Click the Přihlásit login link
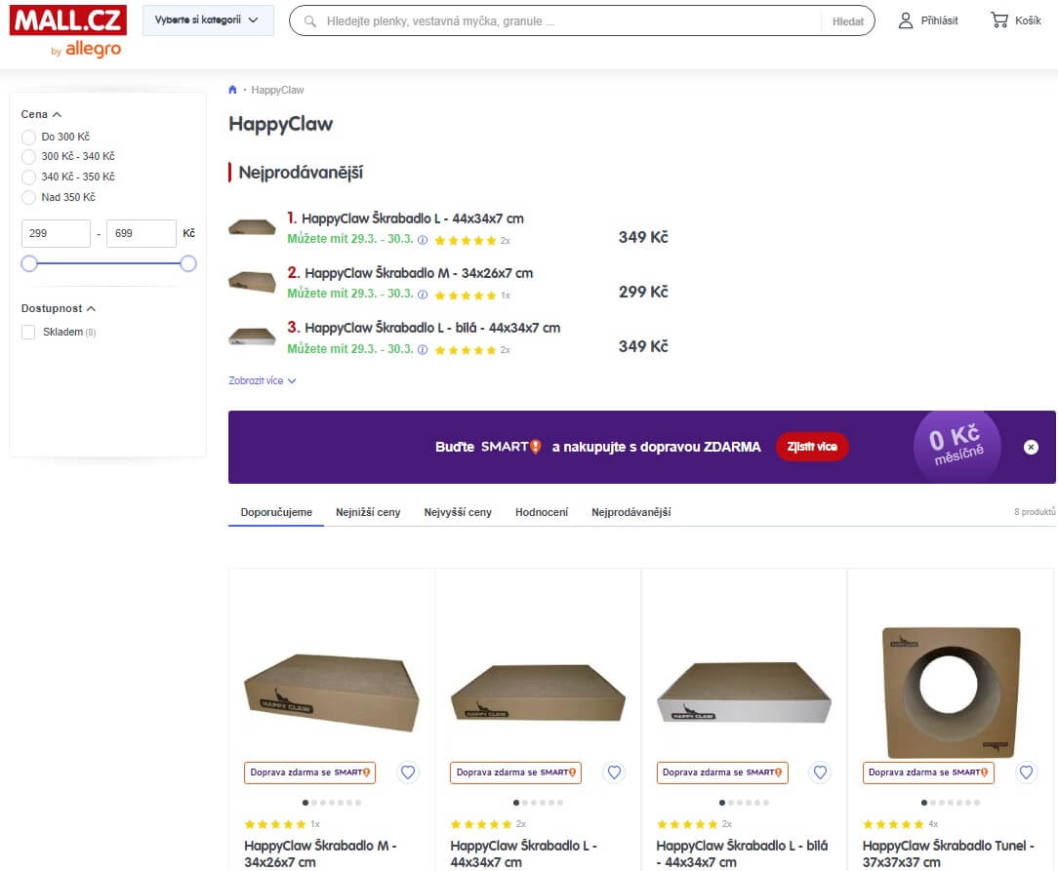 coord(939,20)
